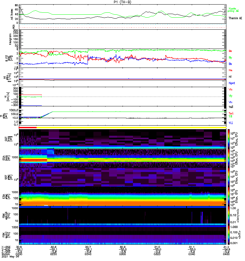The width and height of the screenshot is (245, 261).
Task: Click the plot title "P1 (TH-B)"
Action: coord(122,2)
